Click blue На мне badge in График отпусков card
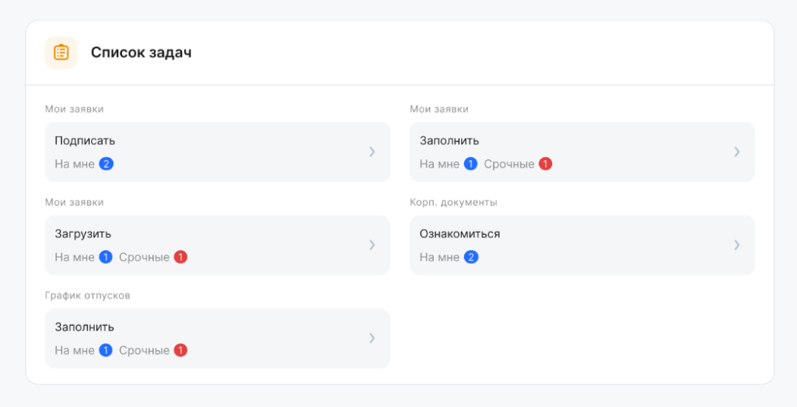This screenshot has height=407, width=797. pyautogui.click(x=106, y=350)
